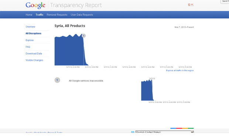
Task: Click Explore all traffic in this region
Action: pyautogui.click(x=180, y=70)
